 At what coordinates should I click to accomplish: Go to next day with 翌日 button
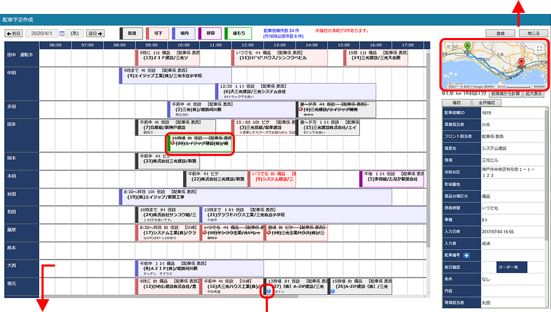click(x=96, y=34)
